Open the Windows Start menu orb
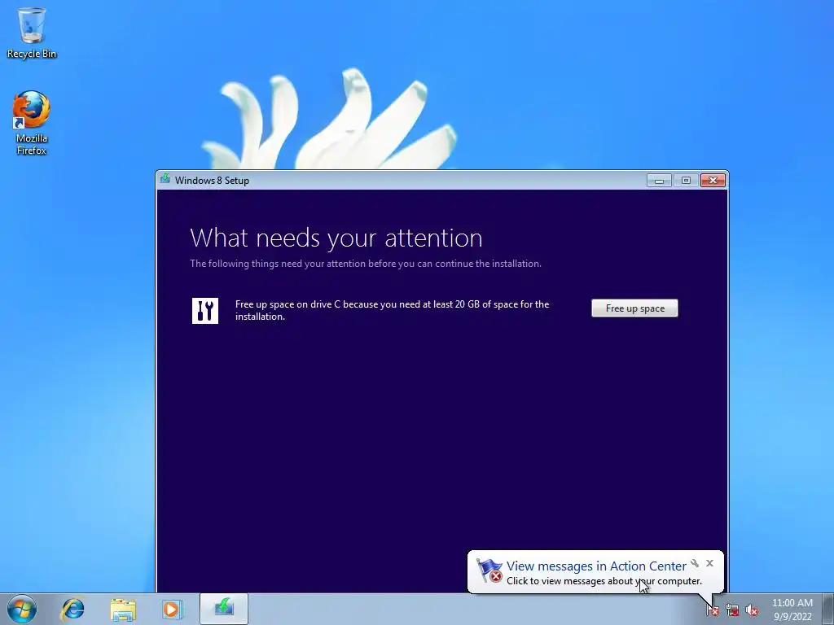Viewport: 834px width, 625px height. 22,609
